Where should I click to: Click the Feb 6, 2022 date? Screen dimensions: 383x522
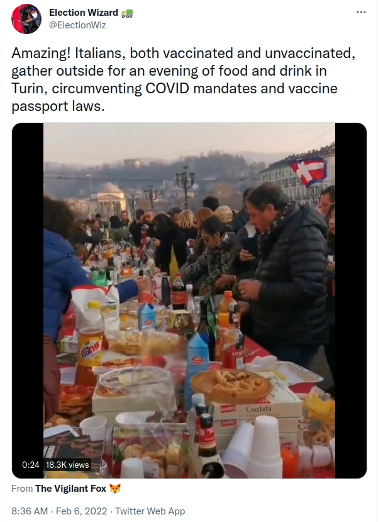[x=81, y=511]
